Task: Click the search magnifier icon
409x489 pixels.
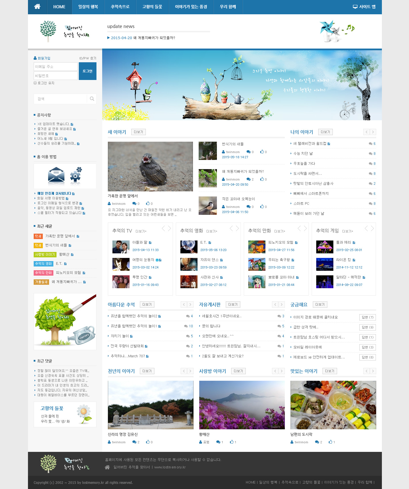Action: coord(92,99)
